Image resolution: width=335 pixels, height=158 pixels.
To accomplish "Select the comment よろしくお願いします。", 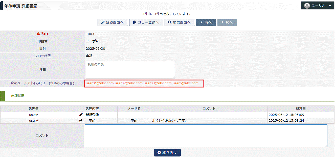I will (x=169, y=121).
